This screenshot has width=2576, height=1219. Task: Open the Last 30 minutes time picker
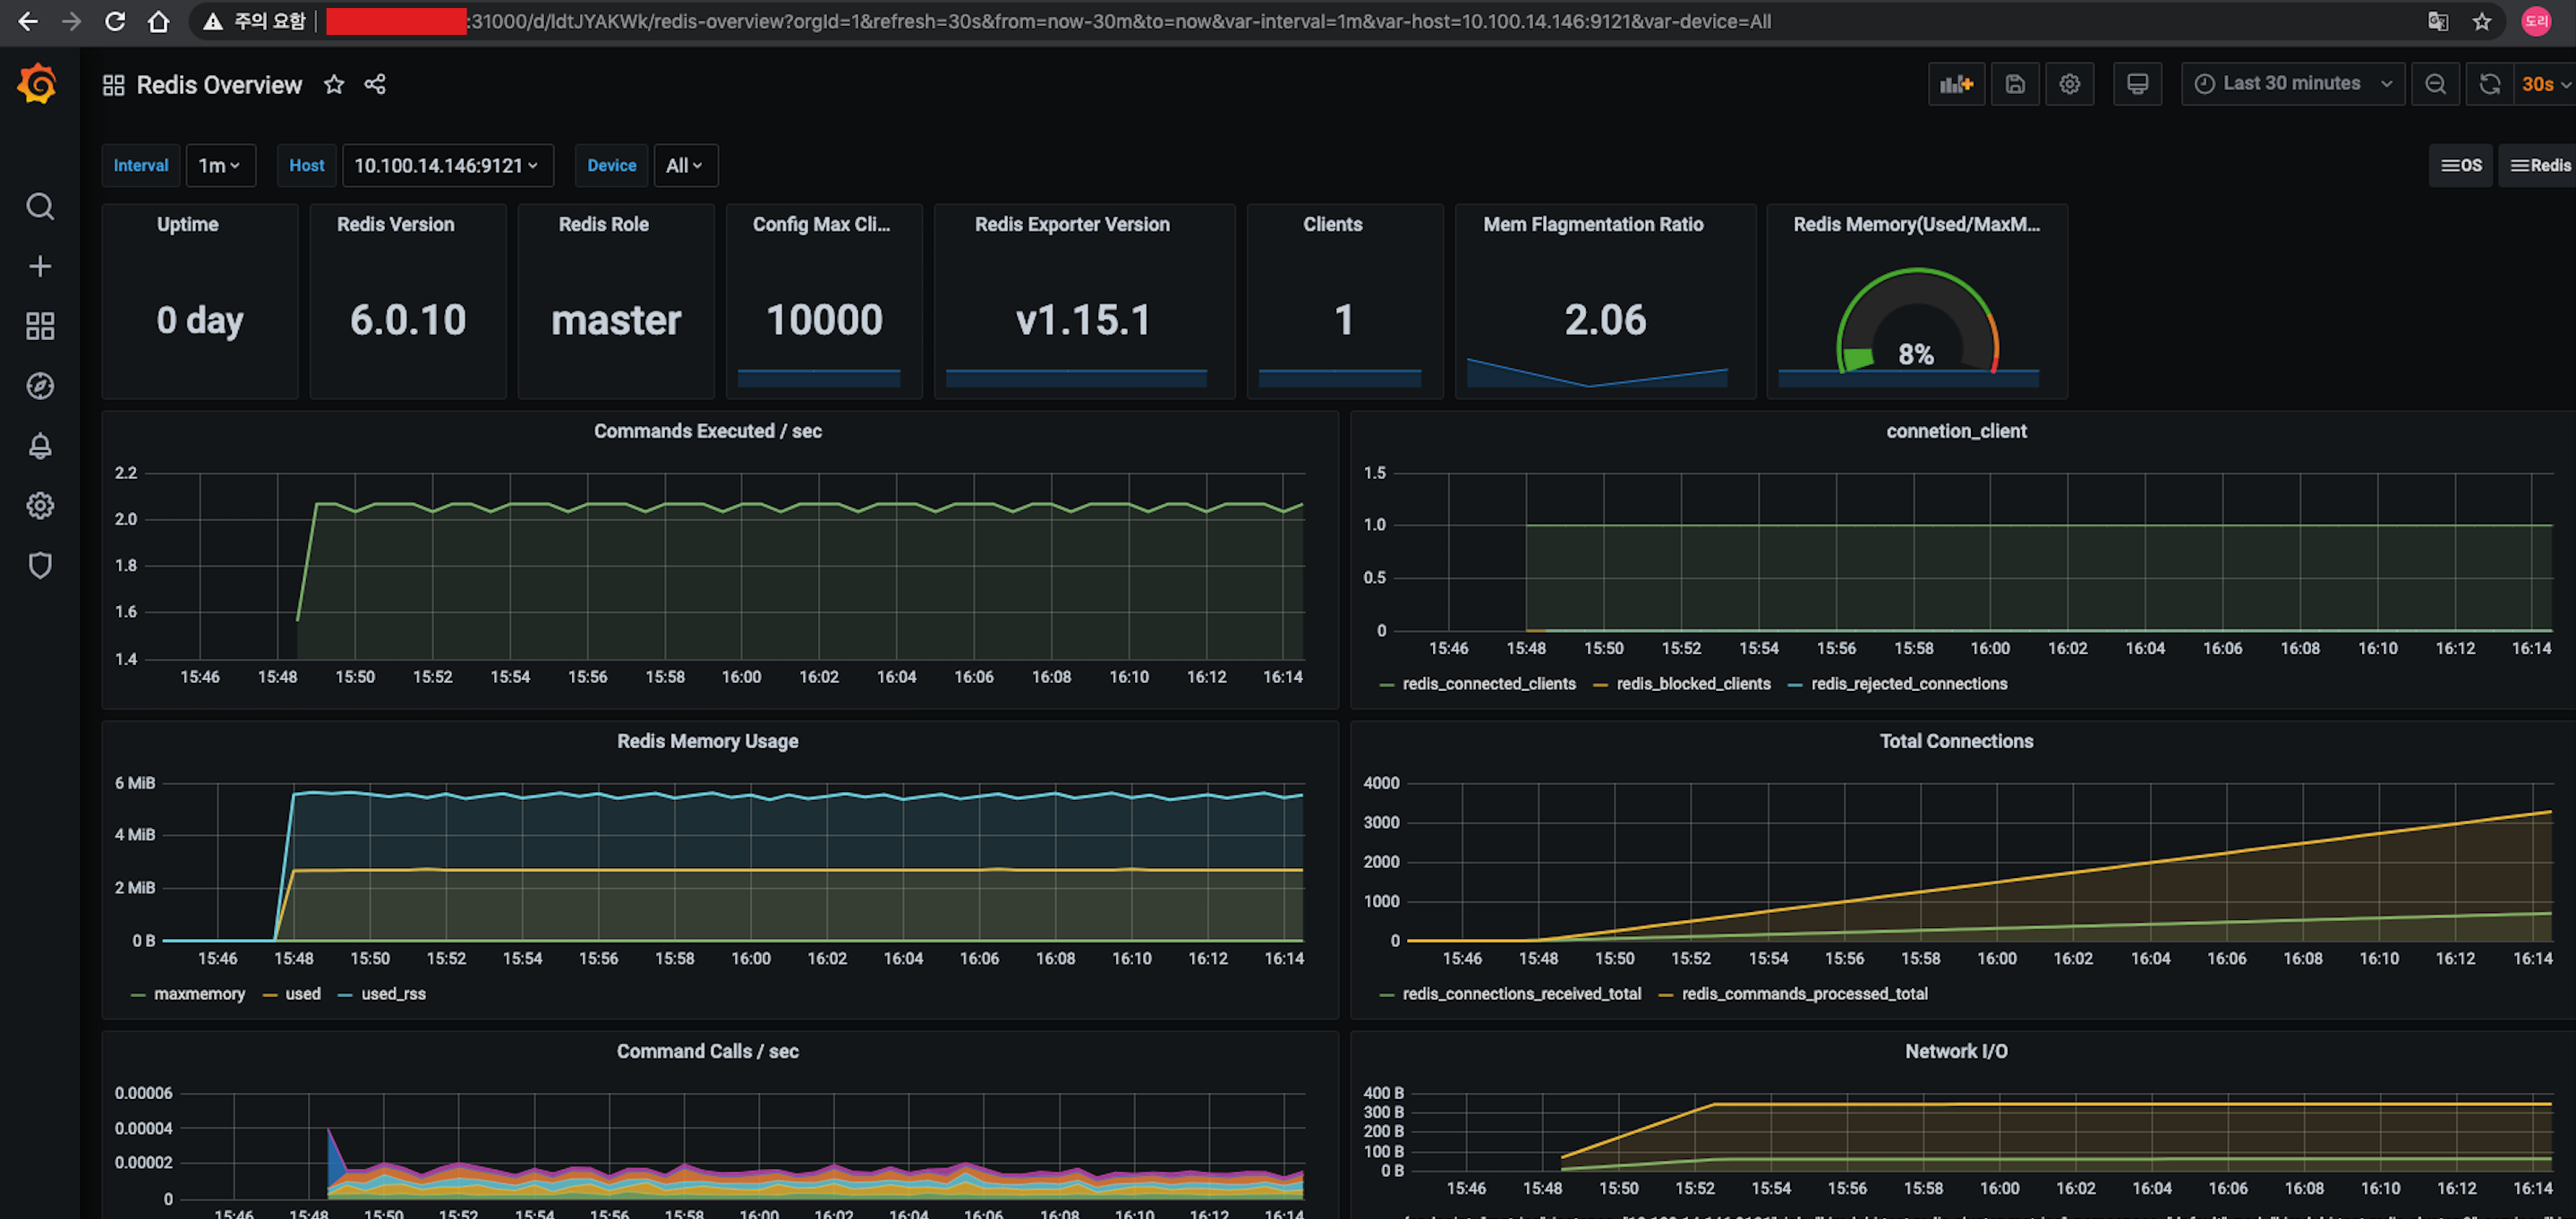tap(2291, 84)
